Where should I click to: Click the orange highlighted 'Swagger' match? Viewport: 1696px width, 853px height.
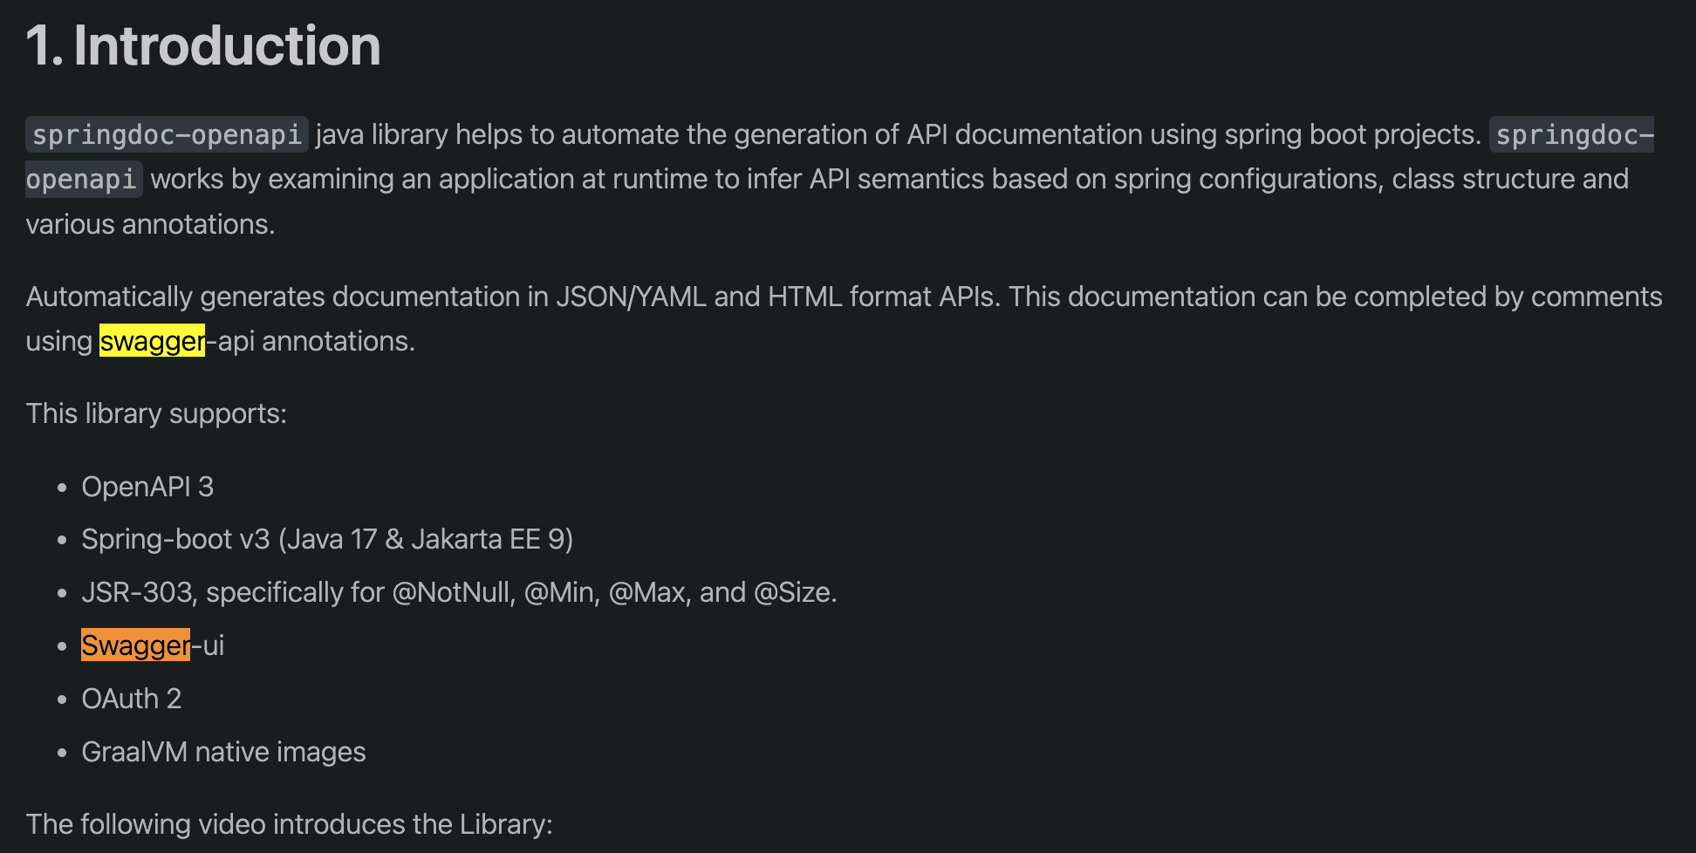click(x=135, y=645)
